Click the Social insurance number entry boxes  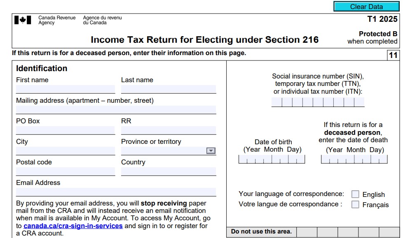[318, 102]
